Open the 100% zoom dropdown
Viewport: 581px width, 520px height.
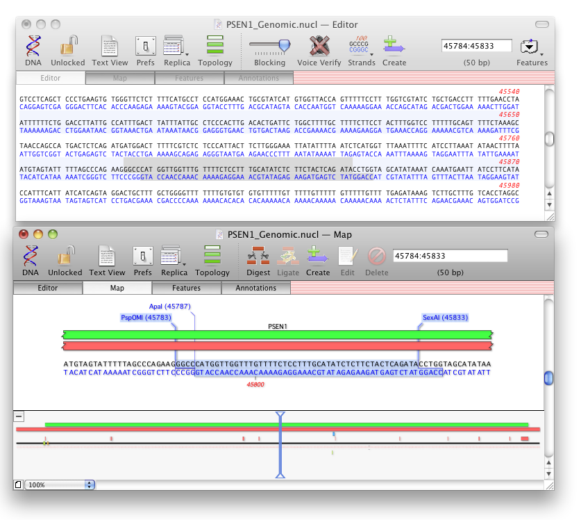click(59, 485)
